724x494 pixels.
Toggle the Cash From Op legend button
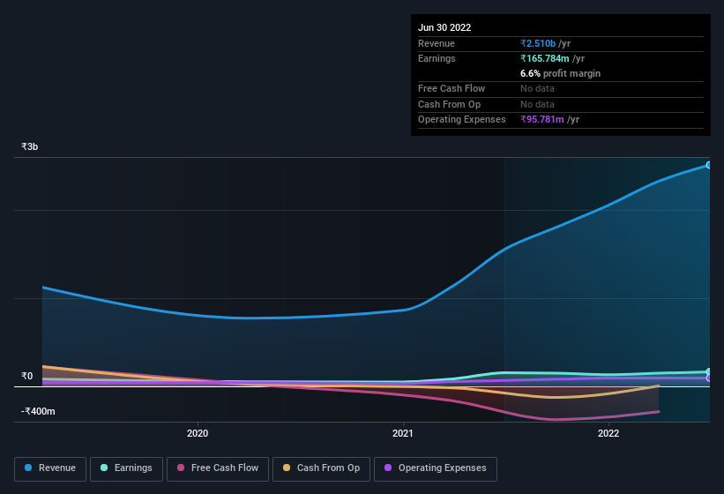coord(321,468)
